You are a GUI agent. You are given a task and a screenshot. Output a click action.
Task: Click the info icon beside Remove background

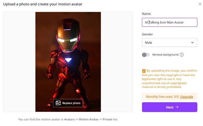point(182,55)
